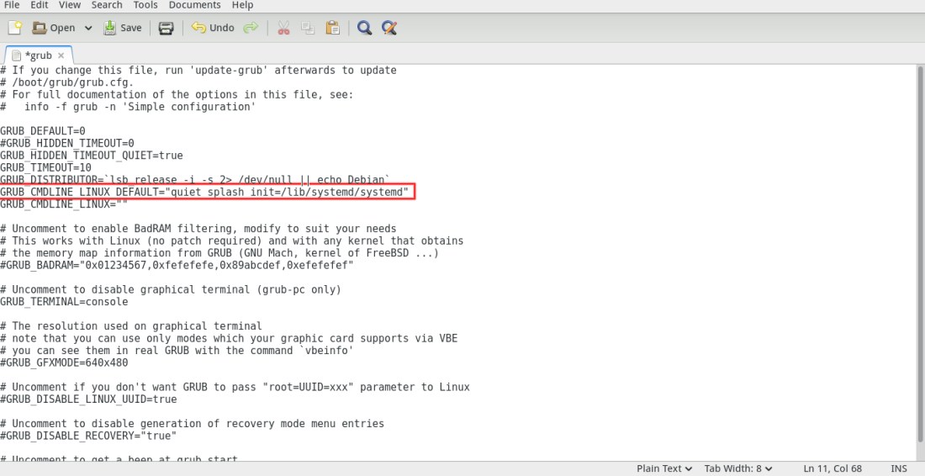
Task: Click the Copy icon in toolbar
Action: click(x=308, y=28)
